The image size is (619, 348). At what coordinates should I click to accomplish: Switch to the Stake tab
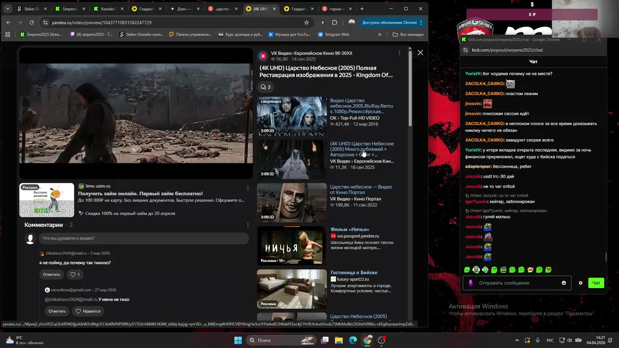[x=31, y=9]
